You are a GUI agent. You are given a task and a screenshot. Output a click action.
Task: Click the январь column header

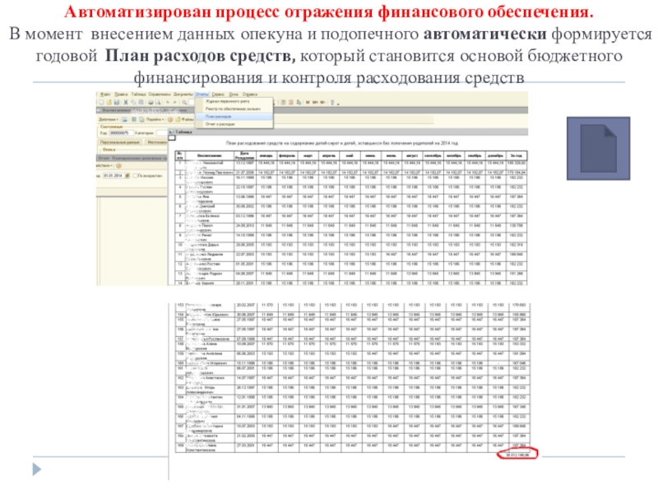pyautogui.click(x=266, y=155)
